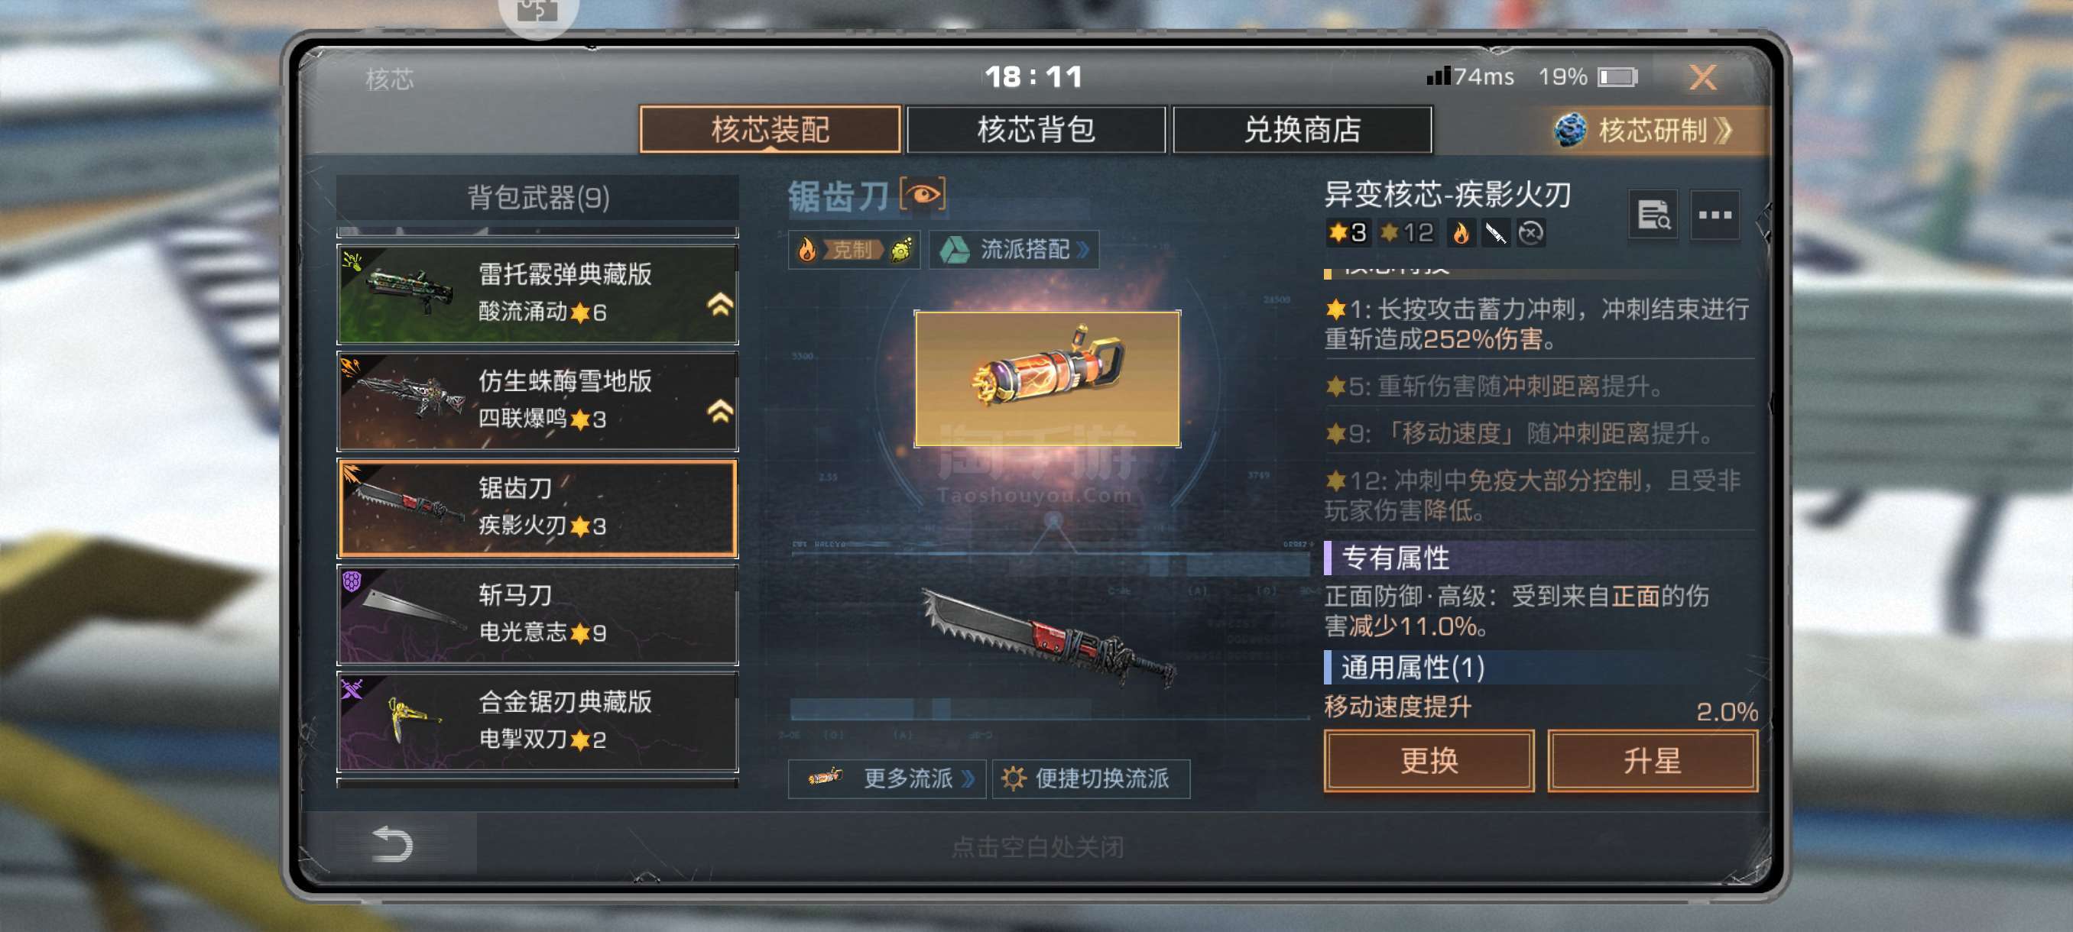Image resolution: width=2073 pixels, height=932 pixels.
Task: Click the flame element icon under core name
Action: tap(1461, 233)
